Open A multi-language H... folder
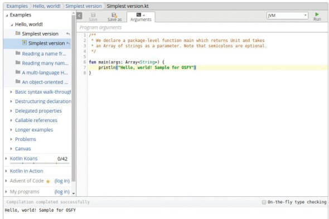Image resolution: width=329 pixels, height=219 pixels. [45, 72]
